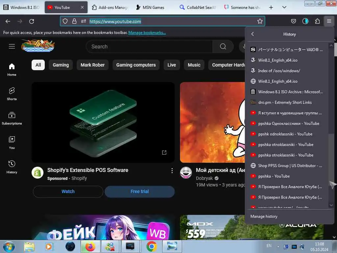The height and width of the screenshot is (253, 337).
Task: Open a new browser tab
Action: 271,7
